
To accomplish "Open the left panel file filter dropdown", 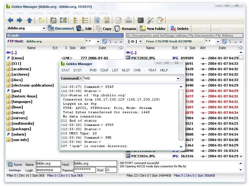I will coord(98,42).
